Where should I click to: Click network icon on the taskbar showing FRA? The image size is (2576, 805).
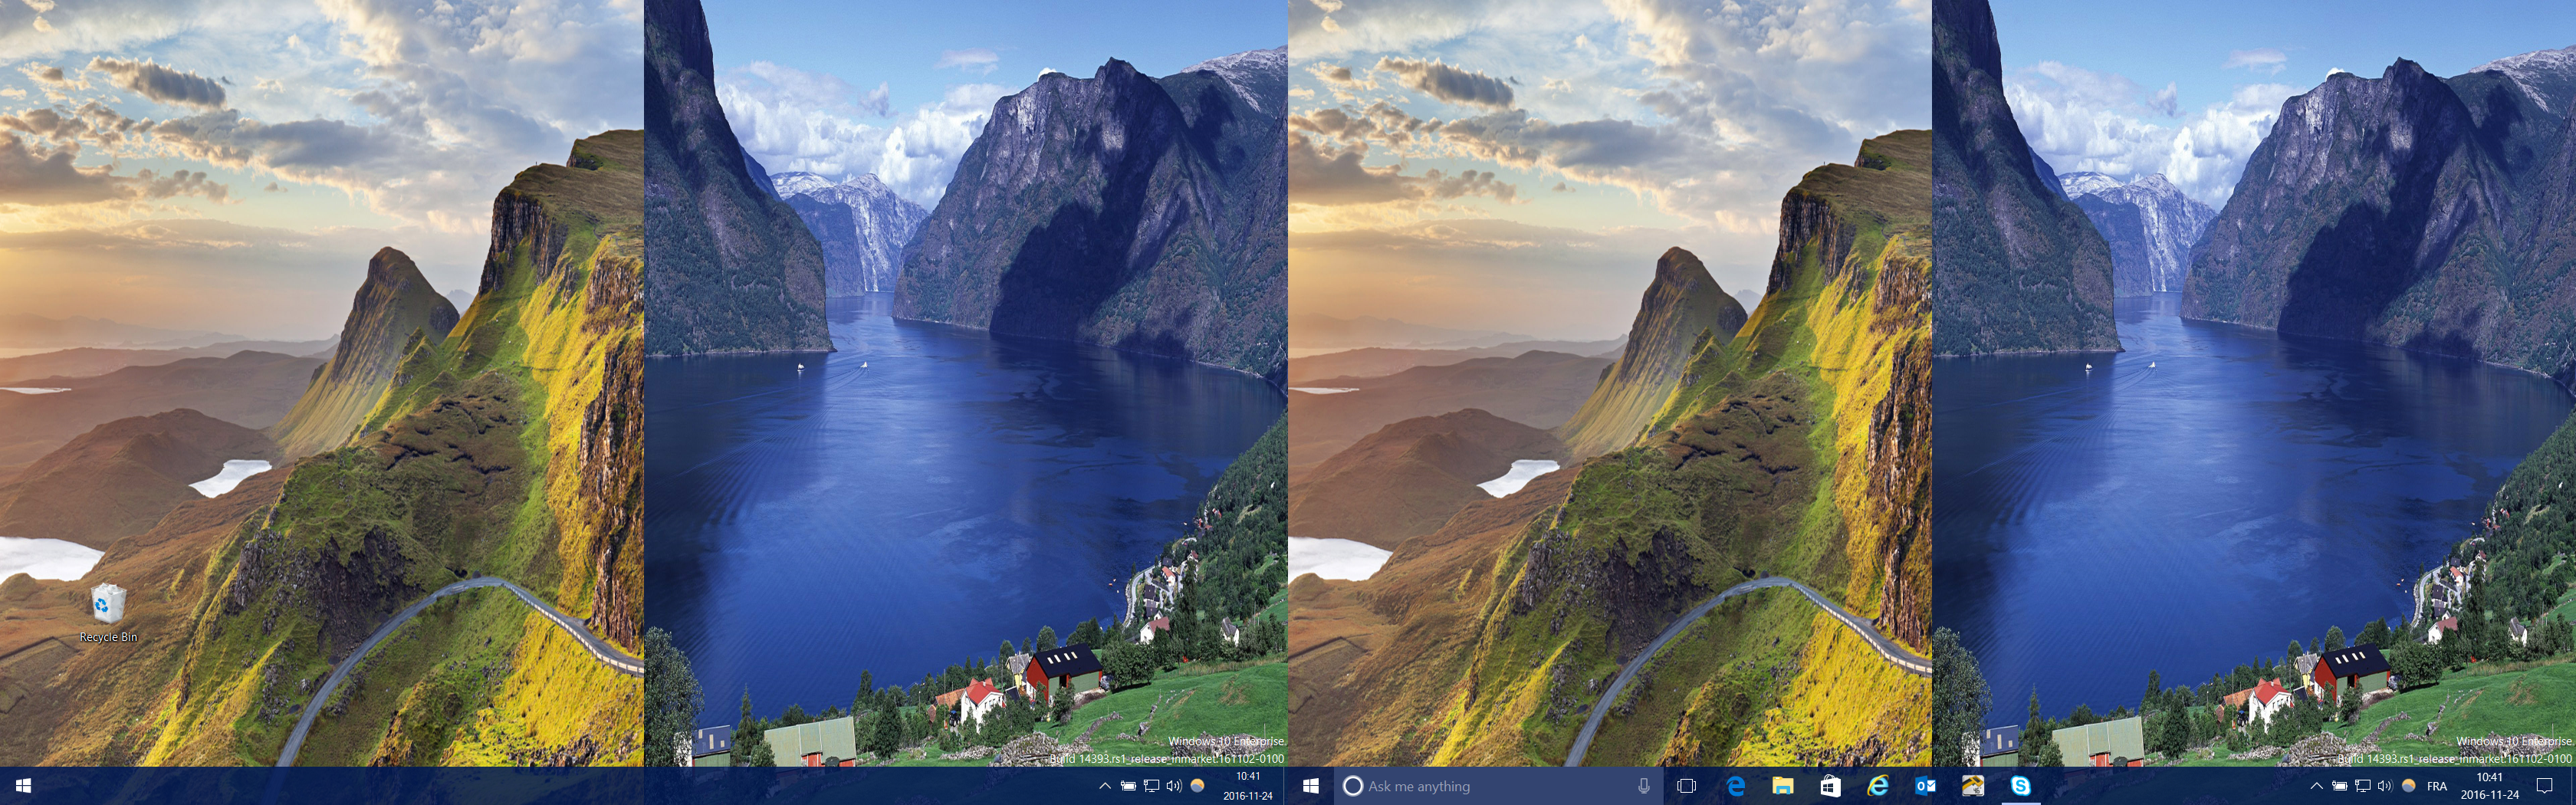point(2362,787)
